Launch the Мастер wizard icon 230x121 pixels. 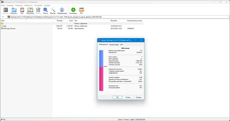click(x=53, y=10)
